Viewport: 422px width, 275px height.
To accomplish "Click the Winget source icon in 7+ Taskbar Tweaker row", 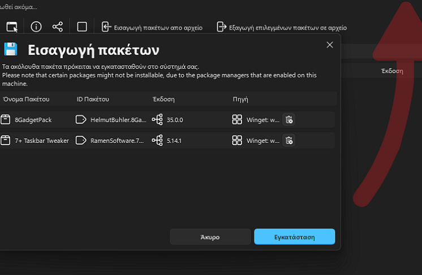I will pos(237,140).
